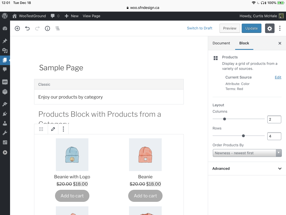
Task: Switch to the Document tab
Action: [221, 43]
